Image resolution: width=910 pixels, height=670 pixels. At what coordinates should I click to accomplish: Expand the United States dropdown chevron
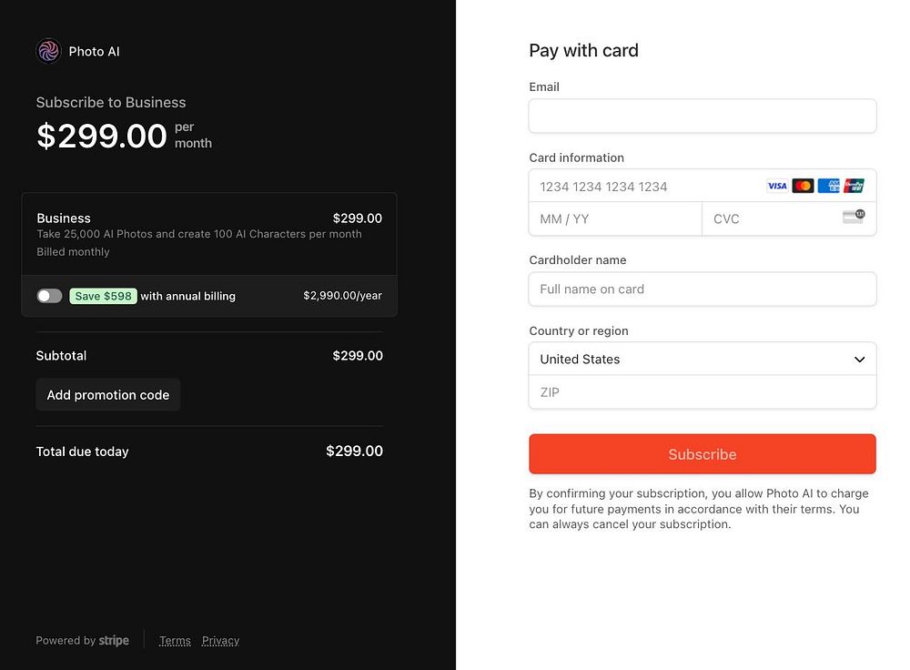[859, 360]
